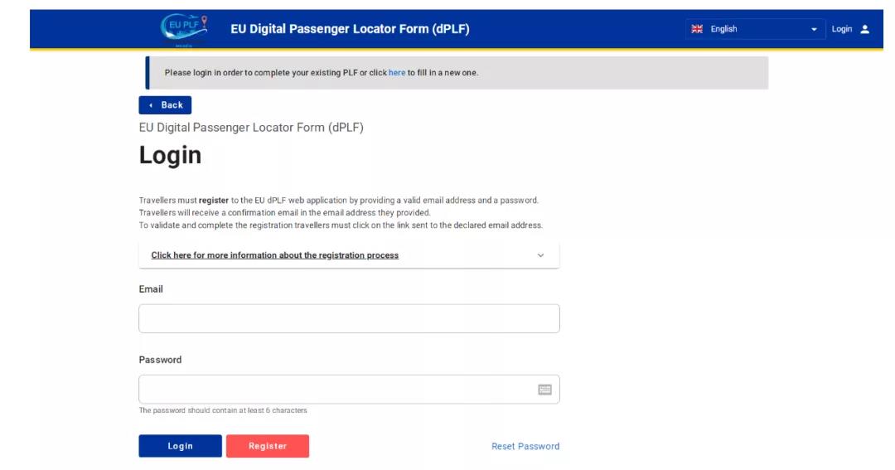Image resolution: width=895 pixels, height=470 pixels.
Task: Click the red Register button
Action: pyautogui.click(x=268, y=446)
